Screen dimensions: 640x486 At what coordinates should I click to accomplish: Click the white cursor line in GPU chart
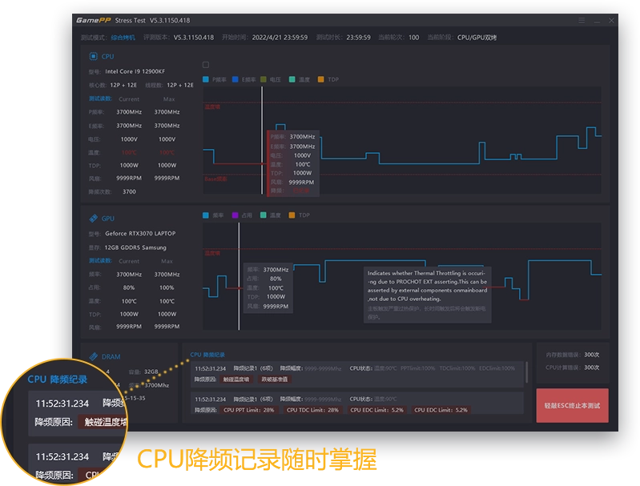pyautogui.click(x=239, y=276)
